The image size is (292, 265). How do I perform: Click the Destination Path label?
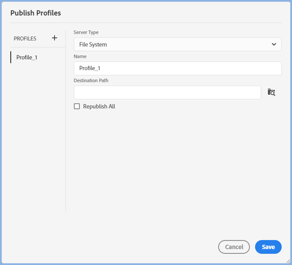point(91,80)
